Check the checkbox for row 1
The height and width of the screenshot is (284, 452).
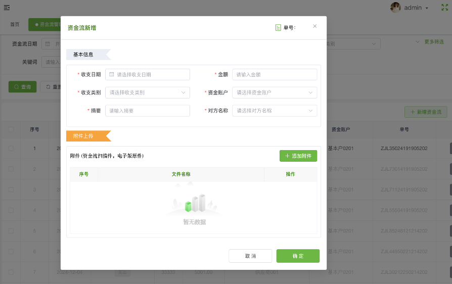[x=11, y=149]
